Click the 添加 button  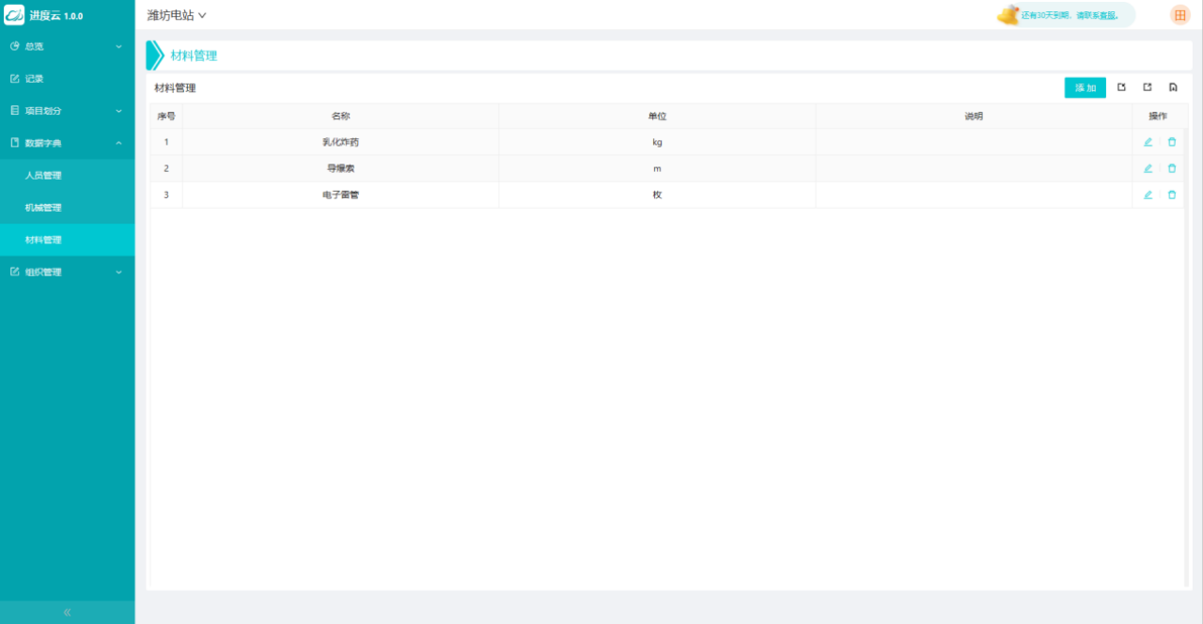click(1085, 87)
